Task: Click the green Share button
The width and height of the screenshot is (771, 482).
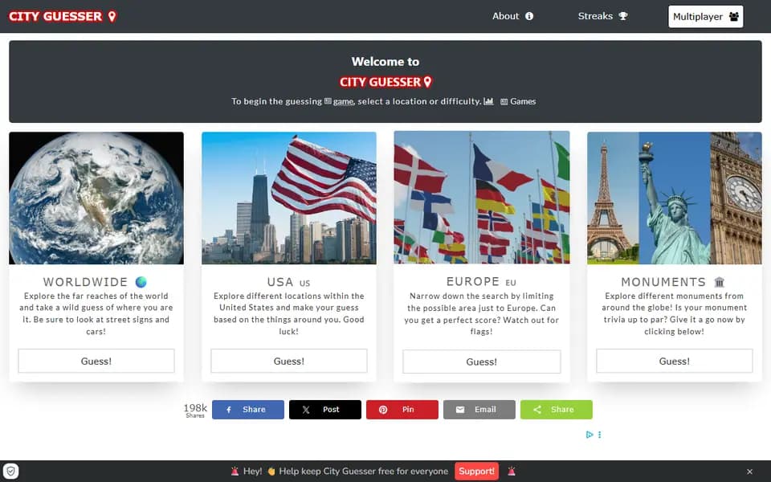Action: (556, 409)
